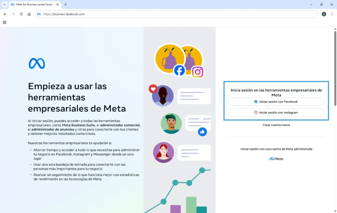Open the apps grid icon in bookmarks bar
The width and height of the screenshot is (337, 213).
[5, 22]
